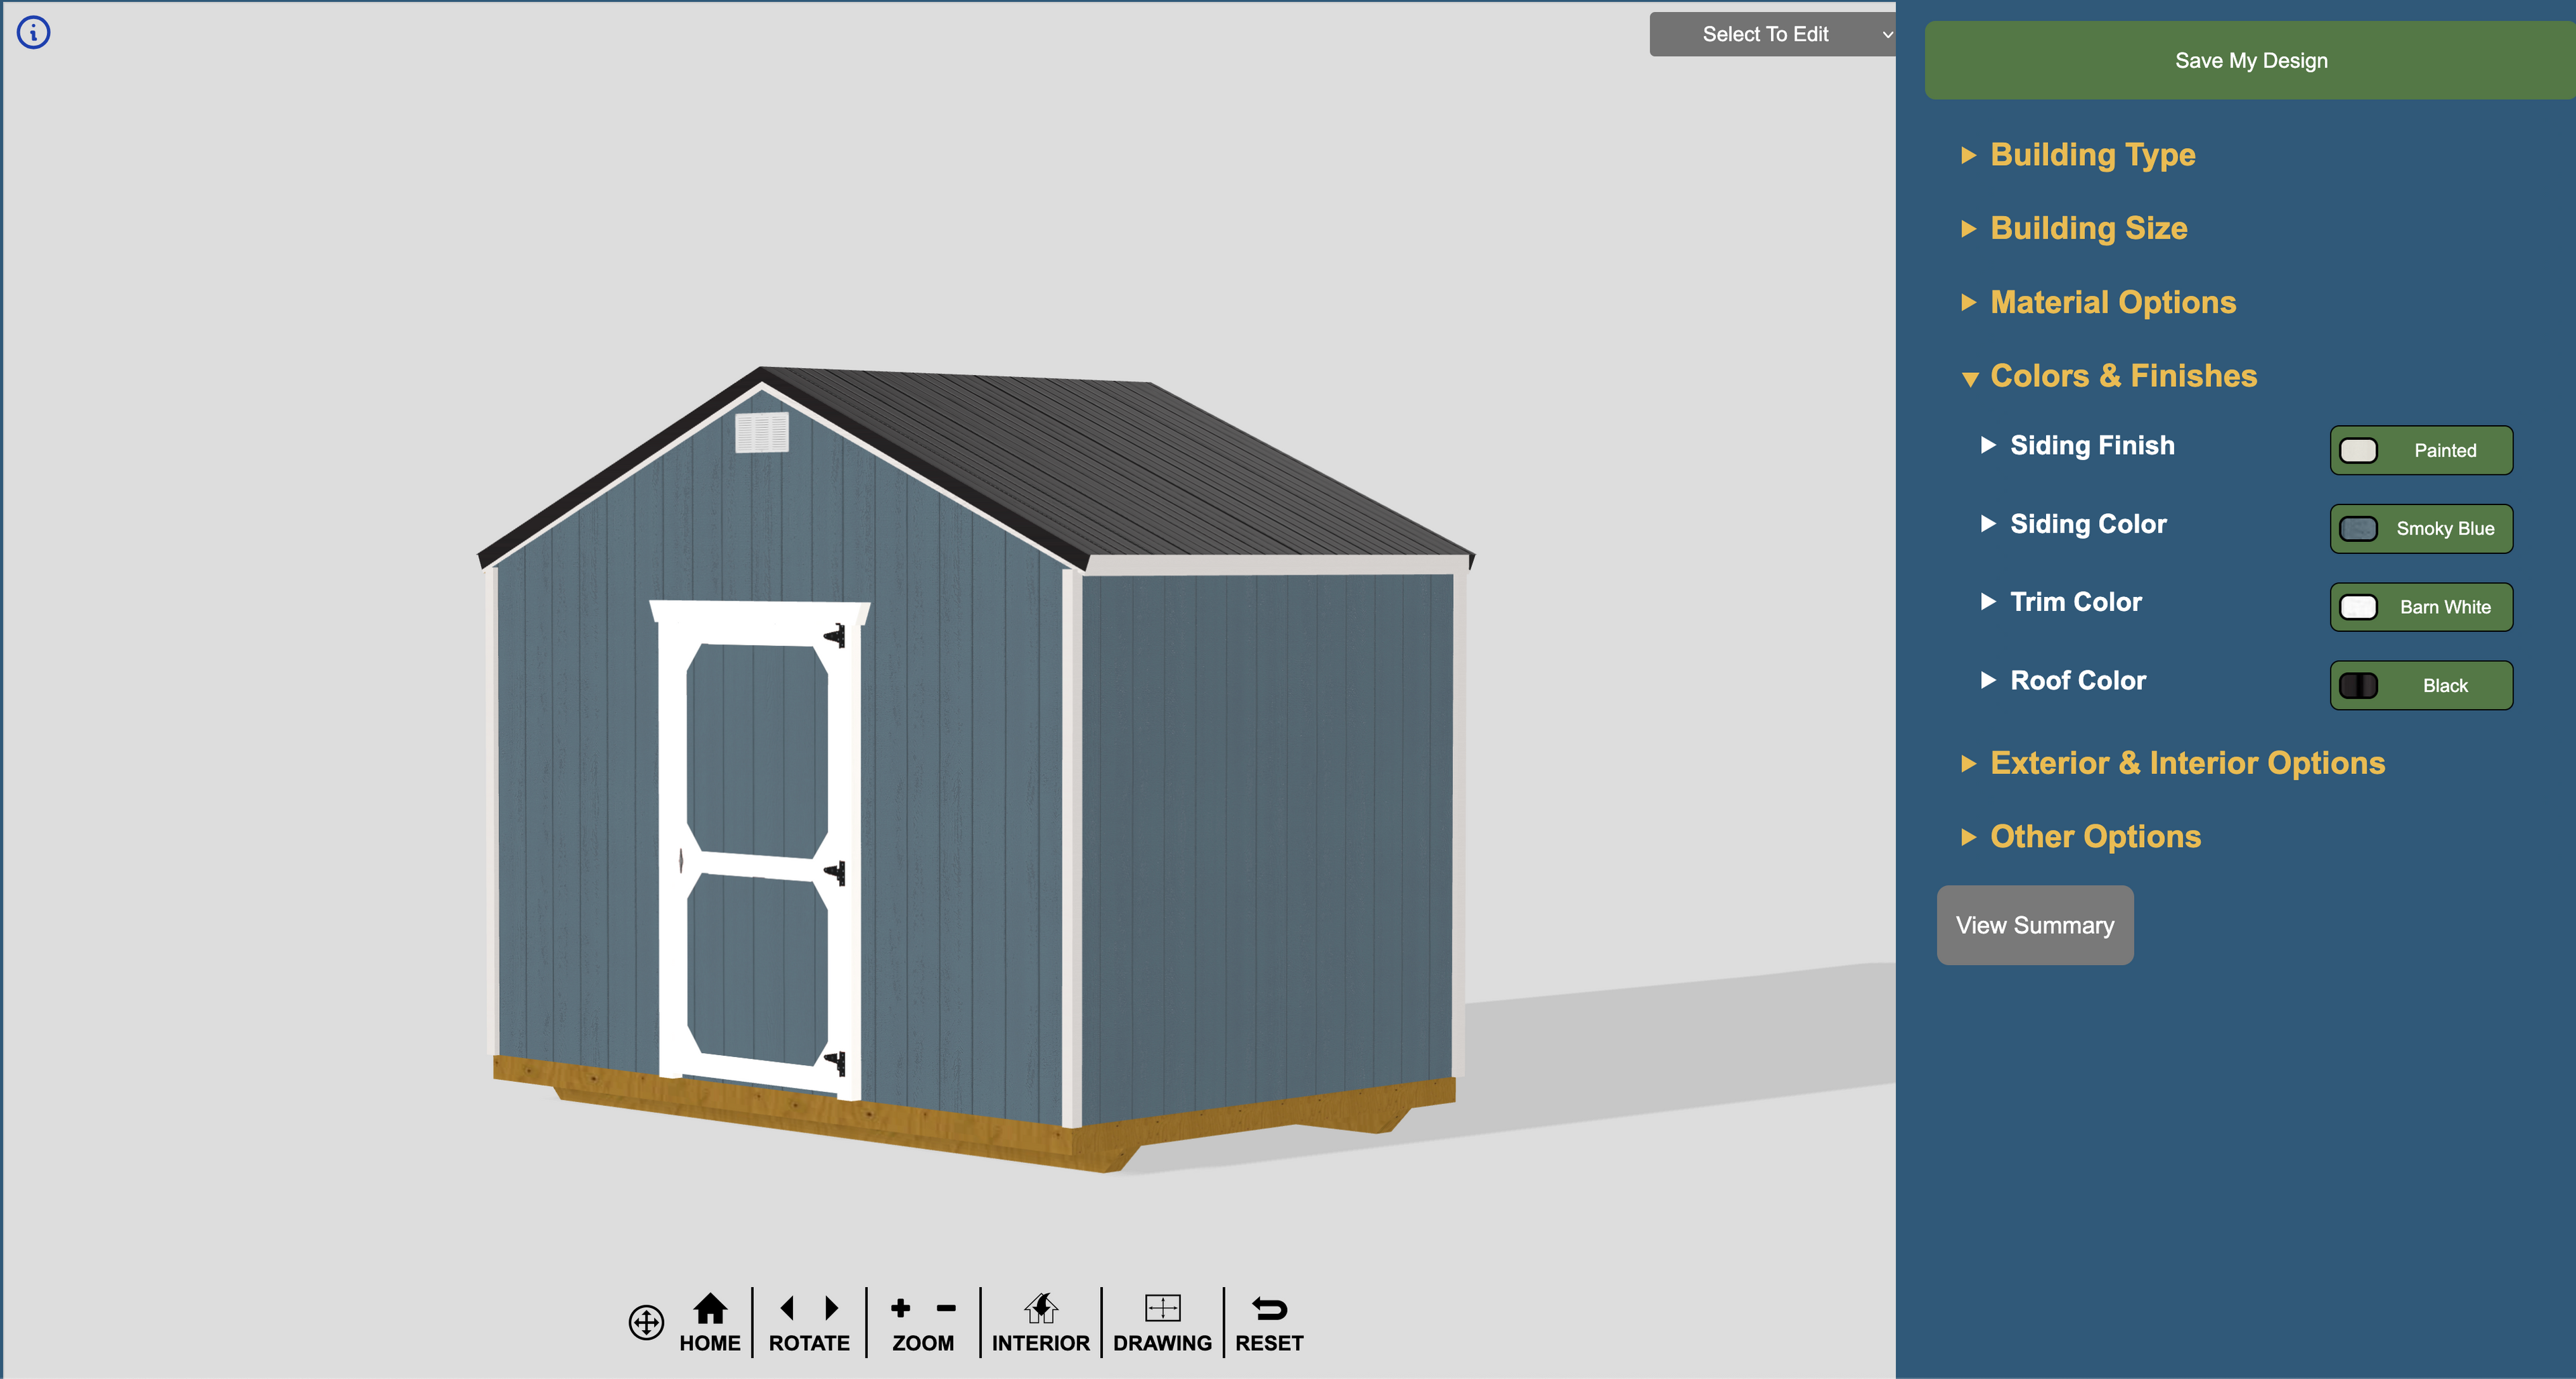Zoom in using the plus icon
The image size is (2576, 1379).
tap(900, 1308)
